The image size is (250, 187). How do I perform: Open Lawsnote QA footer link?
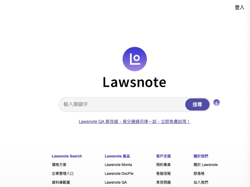[116, 182]
